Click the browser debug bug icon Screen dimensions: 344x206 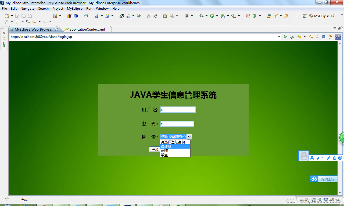click(x=292, y=37)
